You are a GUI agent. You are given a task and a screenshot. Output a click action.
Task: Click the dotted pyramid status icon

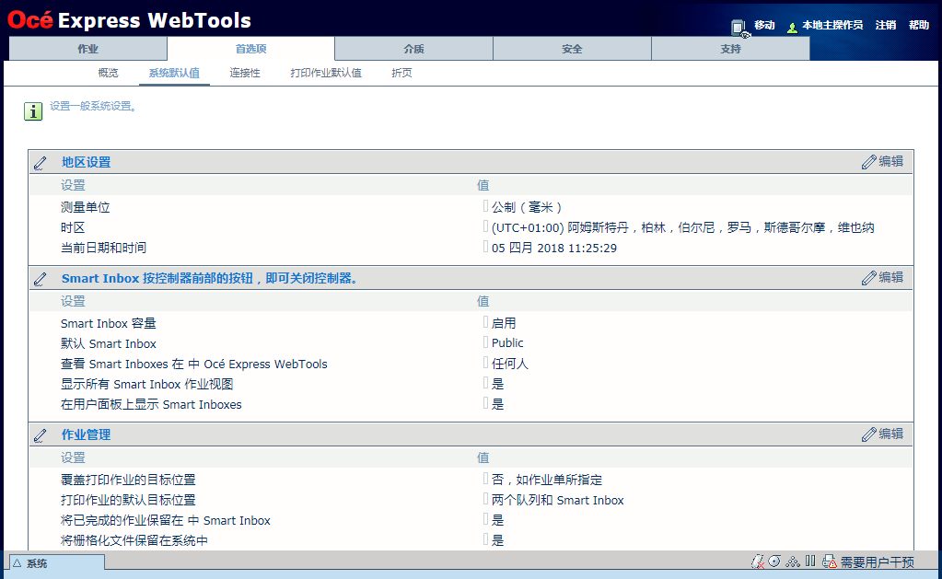point(793,562)
